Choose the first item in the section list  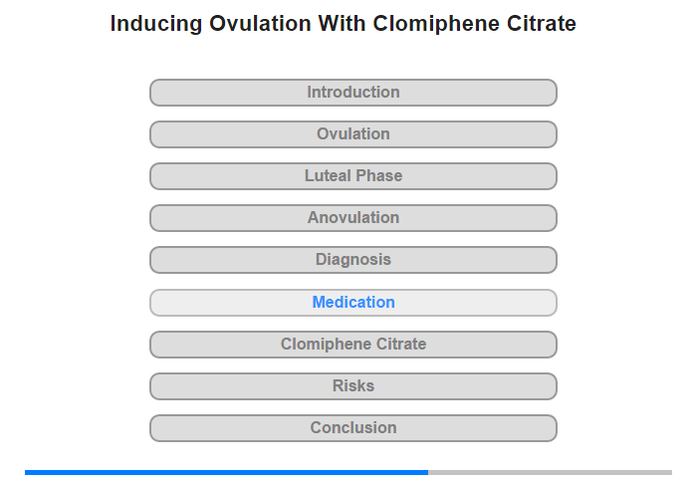(353, 93)
